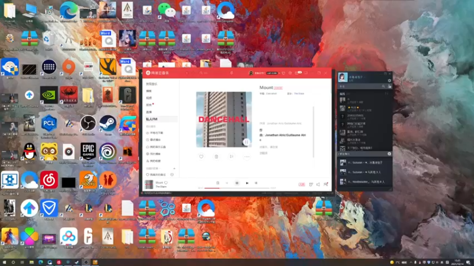Open the WeChat desktop shortcut
This screenshot has width=474, height=266.
click(x=167, y=12)
